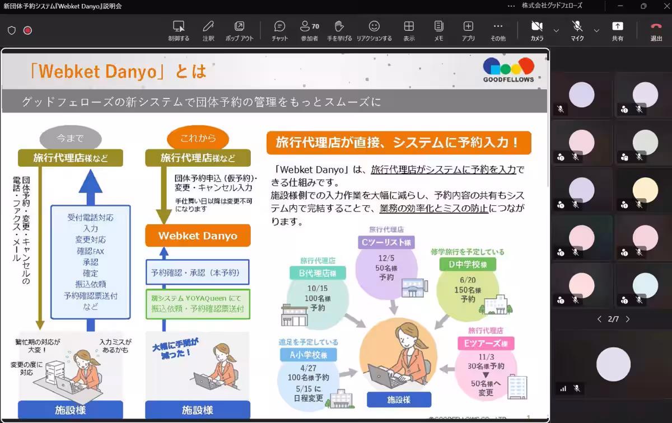The height and width of the screenshot is (423, 672).
Task: Open the その他 more actions menu
Action: point(498,30)
